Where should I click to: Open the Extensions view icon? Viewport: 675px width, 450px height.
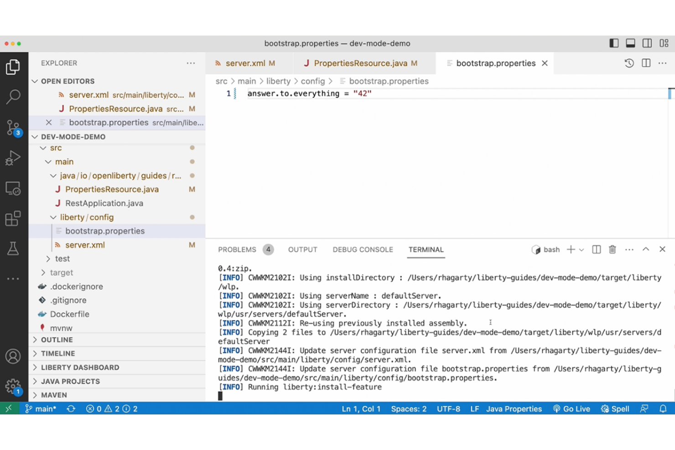click(x=13, y=218)
